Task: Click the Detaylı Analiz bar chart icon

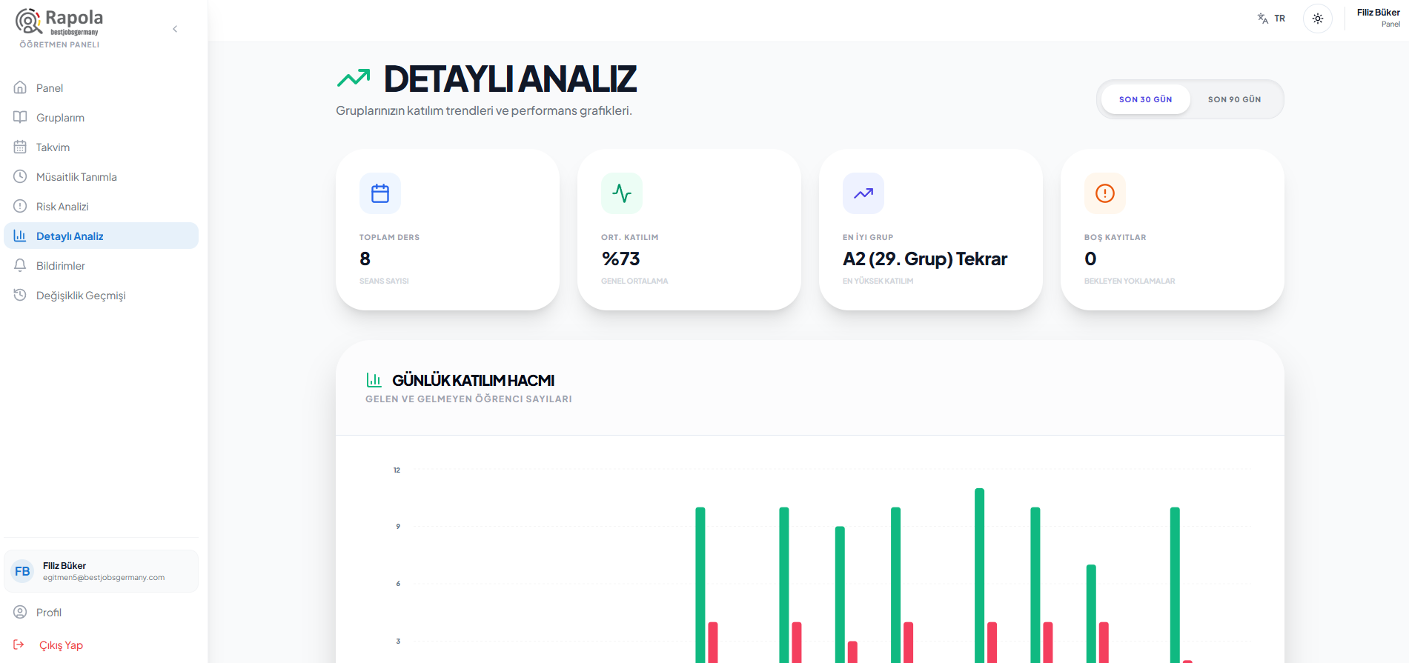Action: (x=20, y=236)
